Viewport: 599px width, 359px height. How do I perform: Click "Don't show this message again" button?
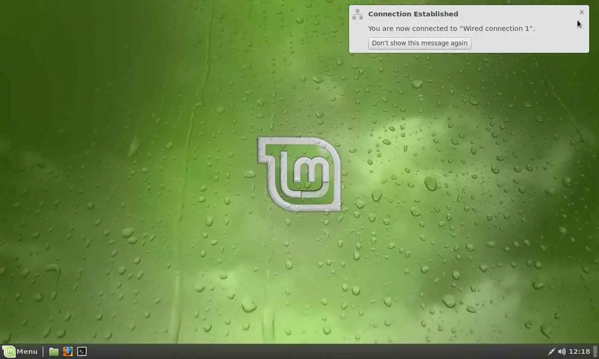tap(419, 43)
